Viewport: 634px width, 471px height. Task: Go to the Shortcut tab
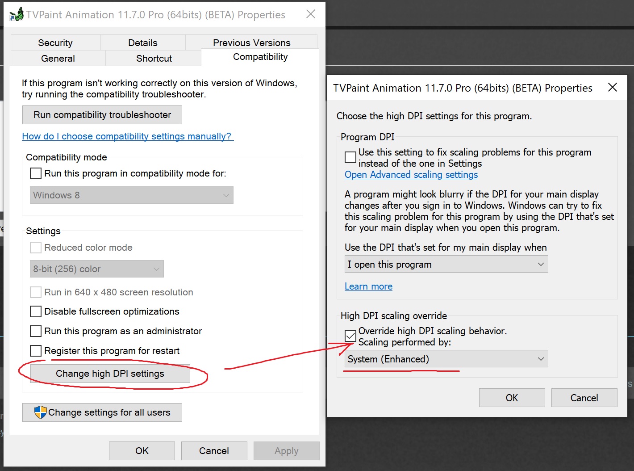pyautogui.click(x=154, y=58)
